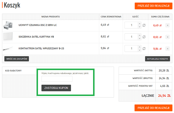Viewport: 174px width, 113px height.
Task: Click unit price 8,61 zł in black
Action: (x=105, y=37)
